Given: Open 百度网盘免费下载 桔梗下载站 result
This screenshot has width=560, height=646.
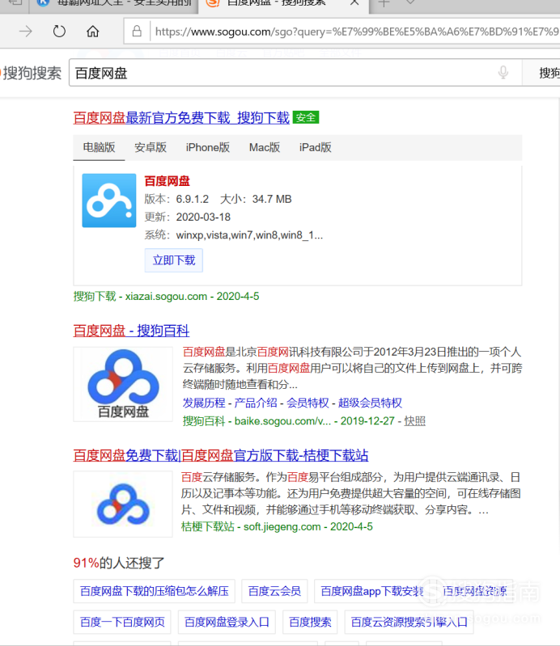Looking at the screenshot, I should 221,456.
